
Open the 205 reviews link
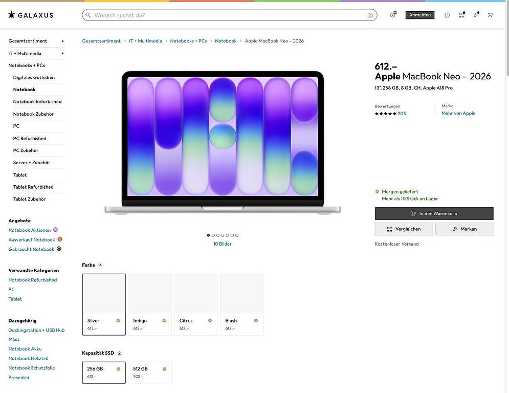click(x=402, y=114)
